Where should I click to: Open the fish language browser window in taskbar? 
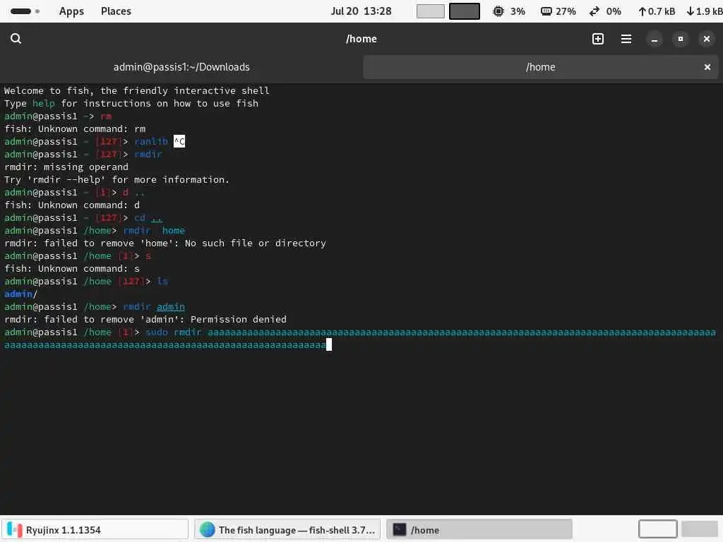[287, 529]
